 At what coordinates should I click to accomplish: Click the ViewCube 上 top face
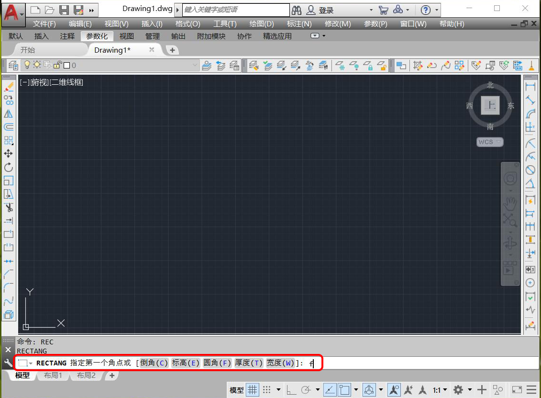[490, 105]
